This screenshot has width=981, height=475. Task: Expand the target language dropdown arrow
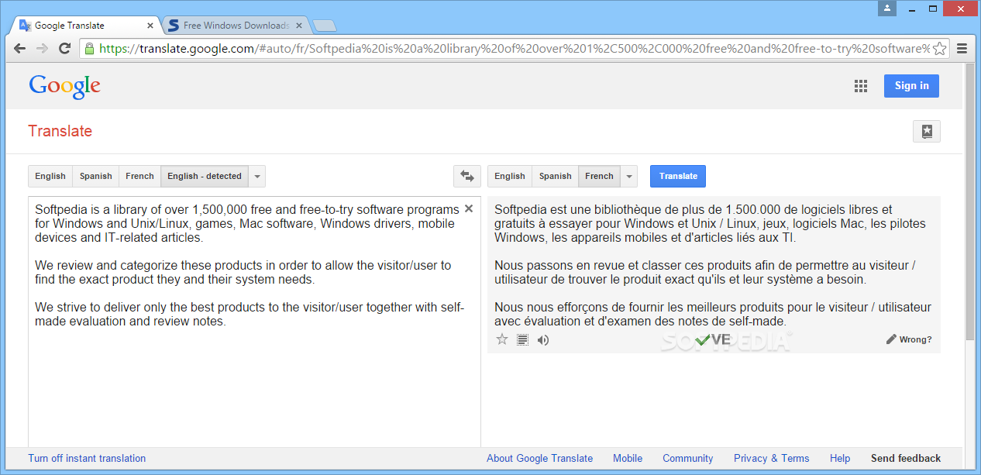(629, 176)
